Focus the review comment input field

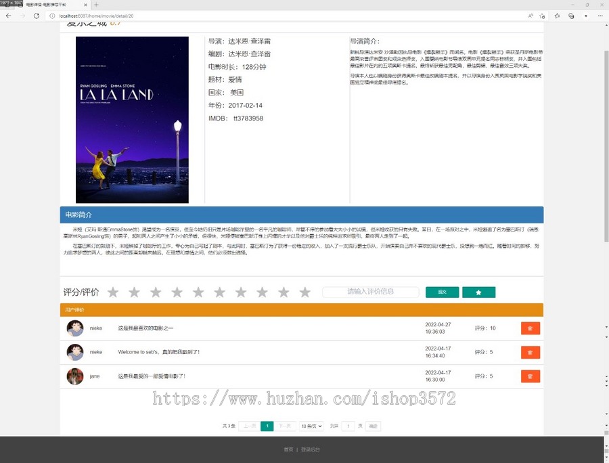pyautogui.click(x=371, y=292)
